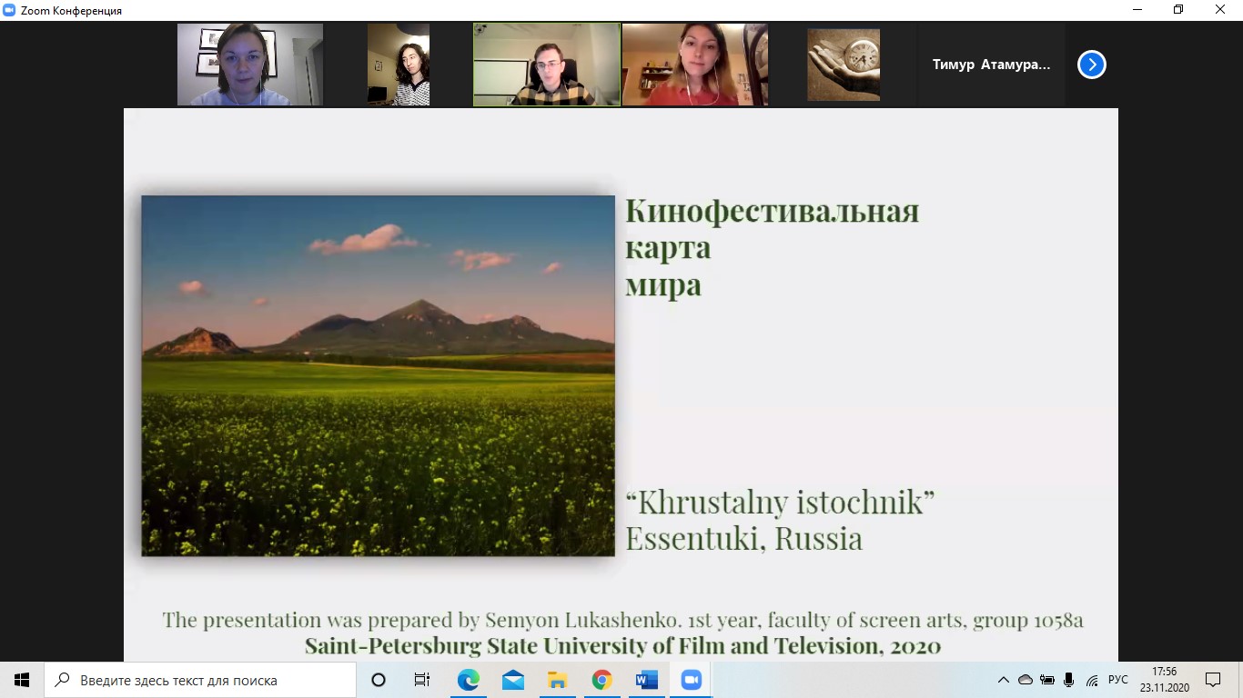The image size is (1243, 698).
Task: Close the Zoom Конференция window
Action: [1220, 10]
